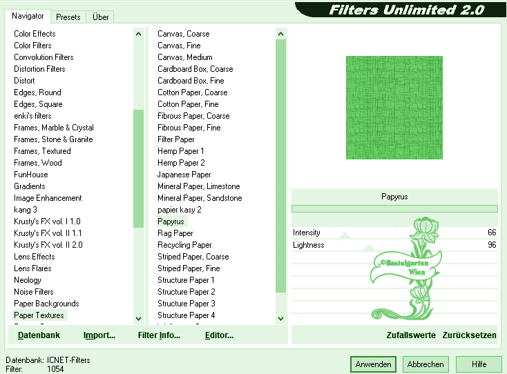Select Convolution Filters category

(x=44, y=57)
